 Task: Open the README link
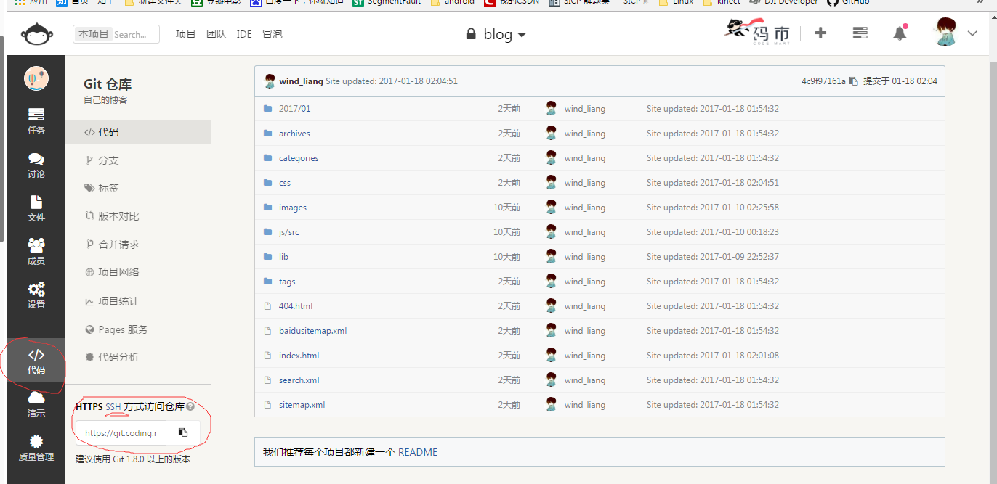click(417, 452)
